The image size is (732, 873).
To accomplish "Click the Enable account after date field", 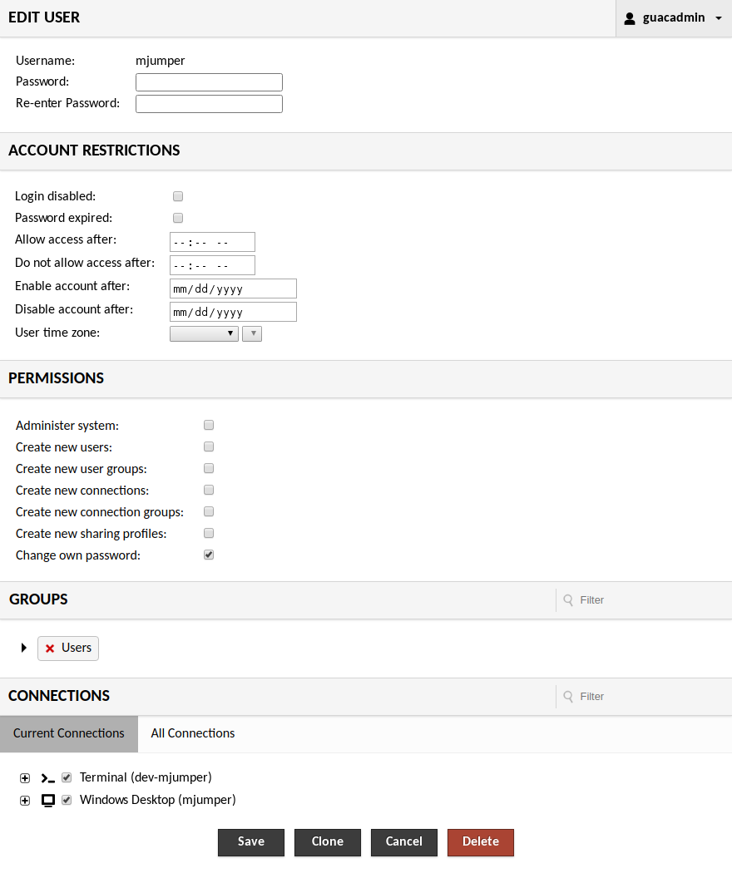I will [x=233, y=289].
